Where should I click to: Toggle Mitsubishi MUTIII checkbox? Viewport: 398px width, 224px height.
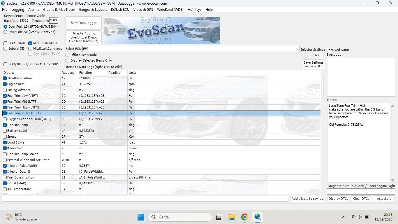30,43
